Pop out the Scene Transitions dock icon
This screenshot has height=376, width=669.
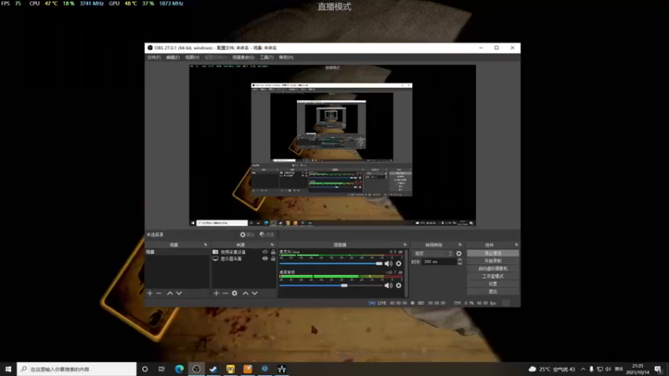click(460, 245)
